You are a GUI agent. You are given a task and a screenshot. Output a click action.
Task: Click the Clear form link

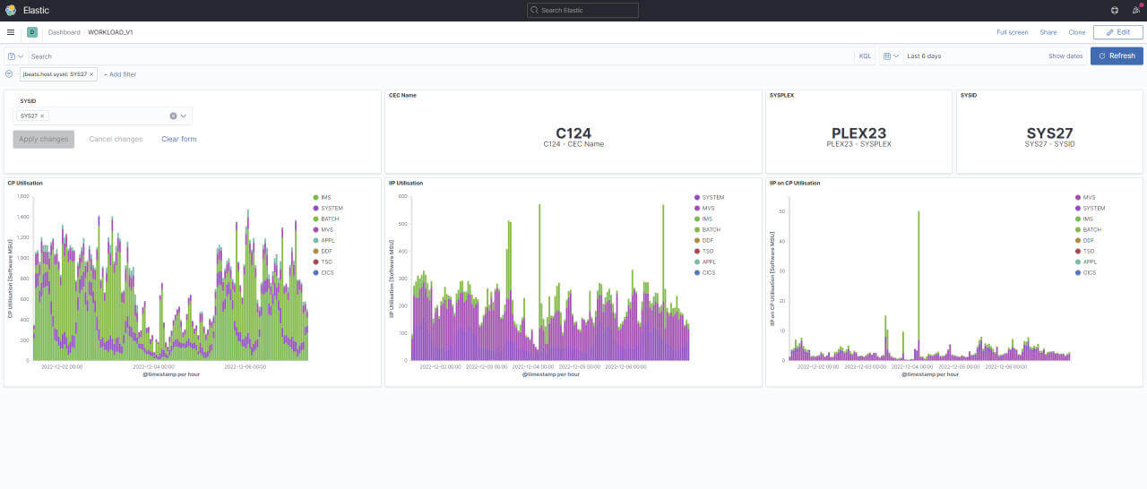(178, 139)
